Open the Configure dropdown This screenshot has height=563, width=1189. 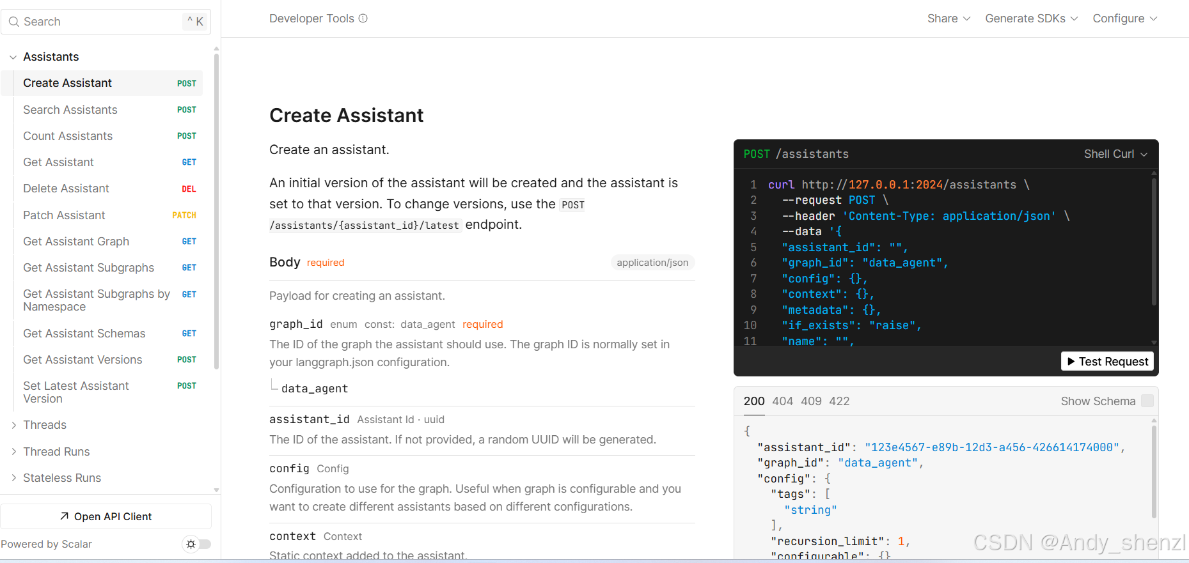1125,19
